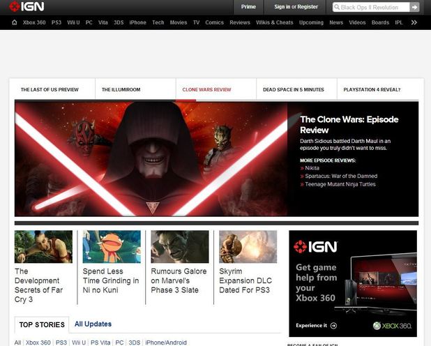The width and height of the screenshot is (431, 346).
Task: Click the Far Cry 3 story thumbnail
Action: [43, 247]
